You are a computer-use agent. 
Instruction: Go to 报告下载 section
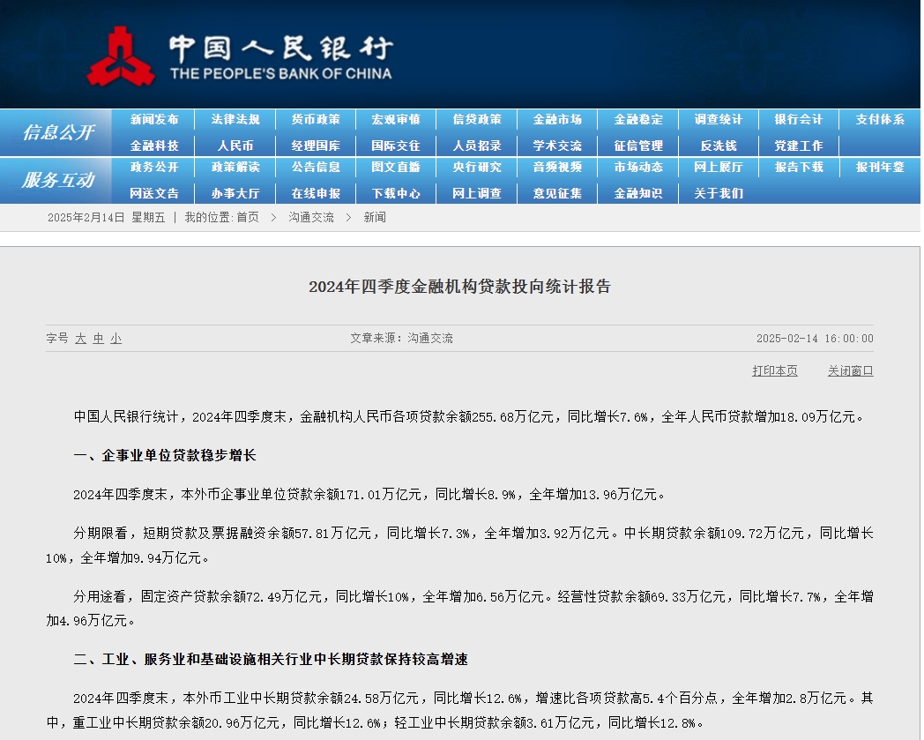pyautogui.click(x=799, y=168)
